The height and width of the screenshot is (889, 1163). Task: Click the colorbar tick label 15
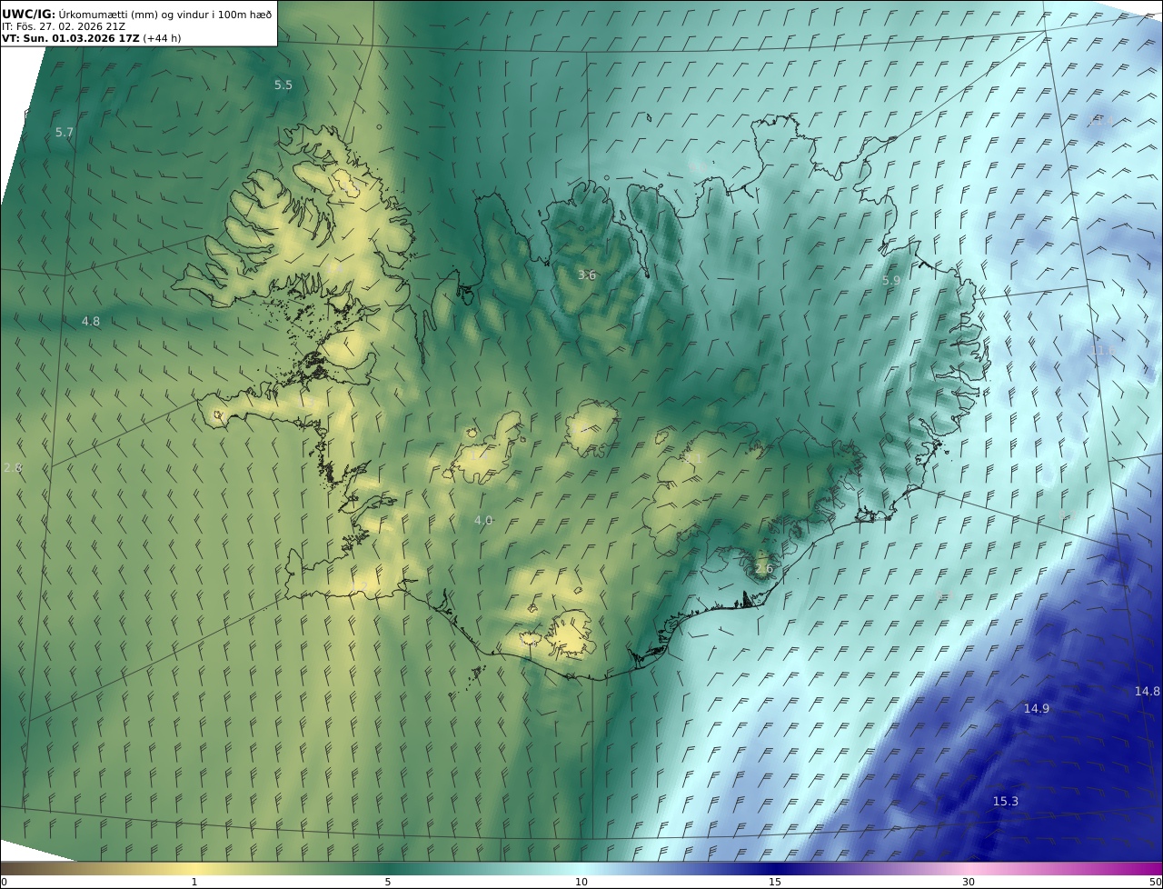click(x=775, y=882)
